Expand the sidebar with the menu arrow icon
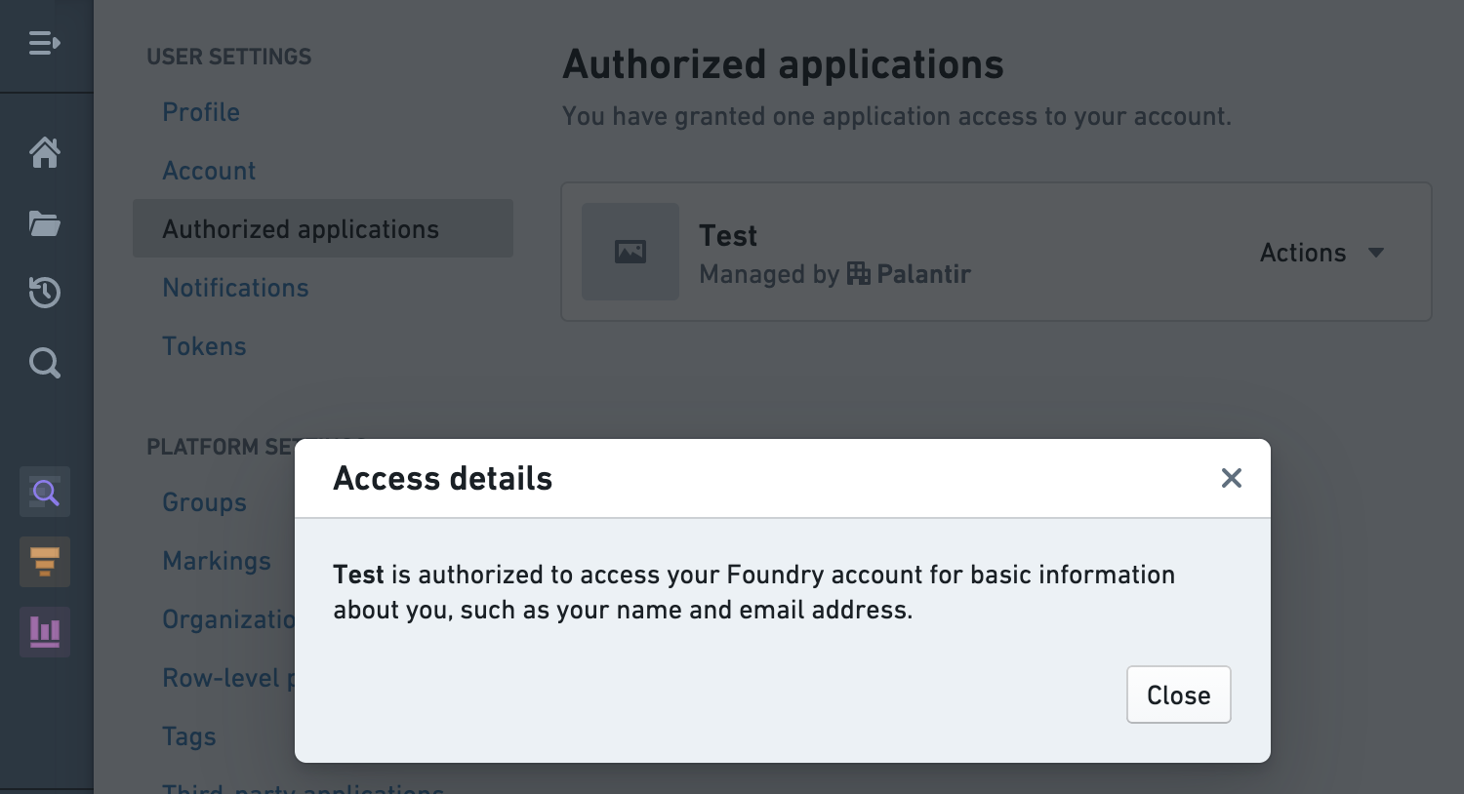1464x794 pixels. point(45,43)
